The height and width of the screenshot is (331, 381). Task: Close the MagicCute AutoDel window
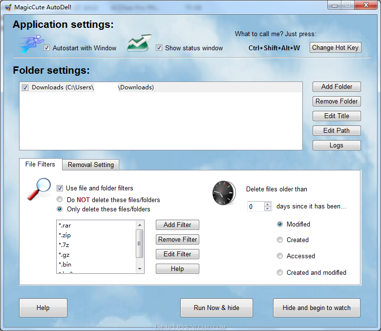coord(366,5)
